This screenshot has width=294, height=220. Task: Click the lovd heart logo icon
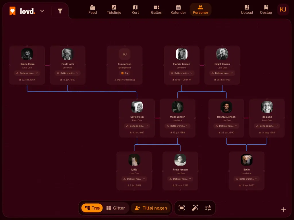(x=13, y=11)
